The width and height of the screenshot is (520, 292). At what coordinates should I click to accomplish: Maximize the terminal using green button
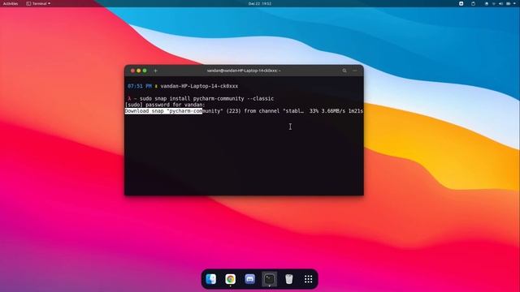(145, 71)
